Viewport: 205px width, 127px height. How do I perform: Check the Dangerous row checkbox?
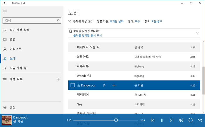(x=73, y=85)
